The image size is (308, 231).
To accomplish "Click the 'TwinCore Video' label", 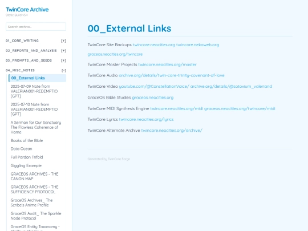I will point(103,87).
